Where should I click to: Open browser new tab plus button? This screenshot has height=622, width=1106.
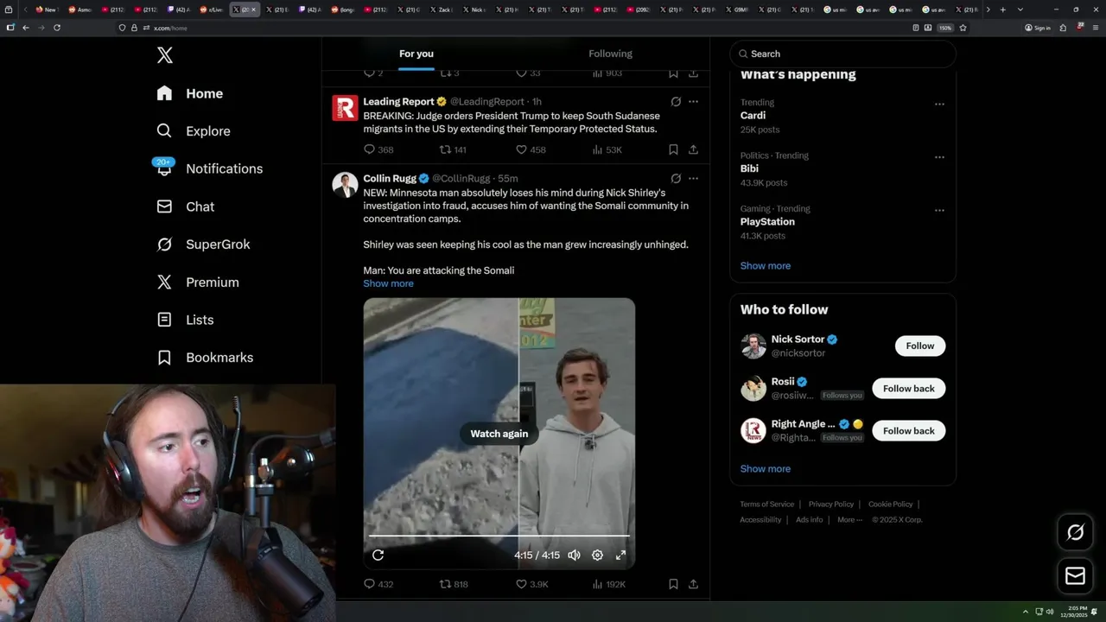[1002, 10]
